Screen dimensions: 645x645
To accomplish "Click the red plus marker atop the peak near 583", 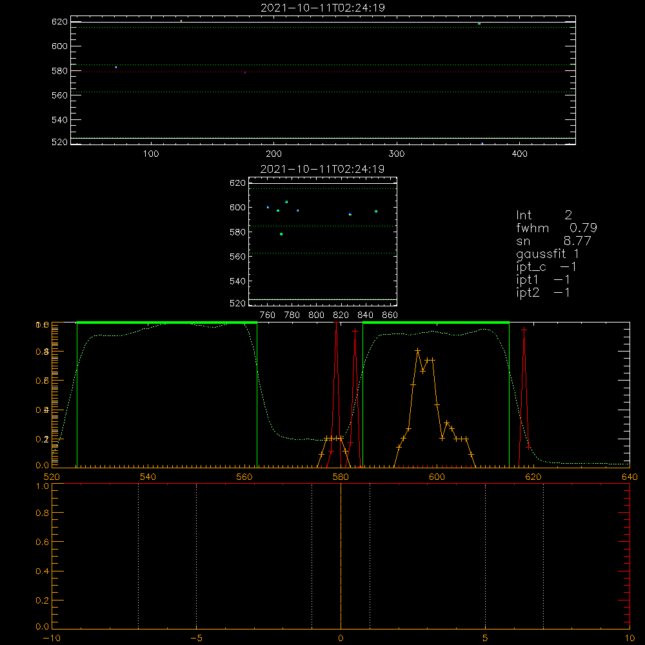I will click(x=355, y=331).
